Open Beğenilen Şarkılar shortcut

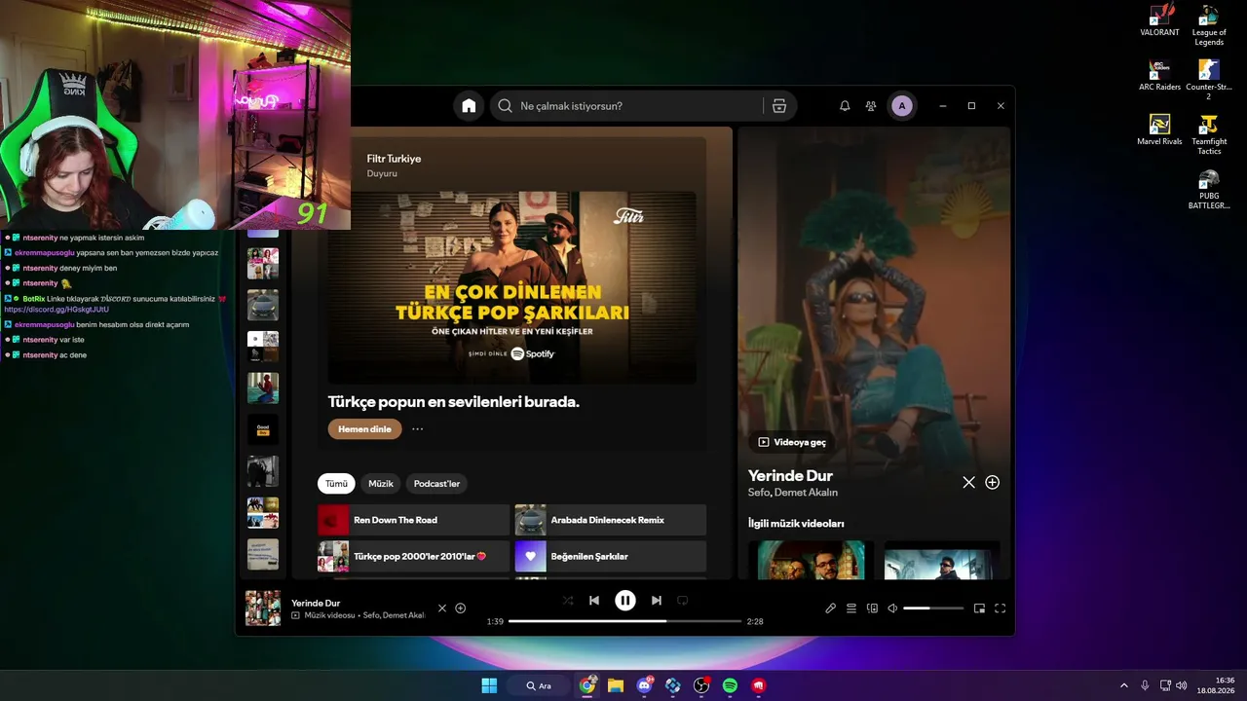point(610,556)
